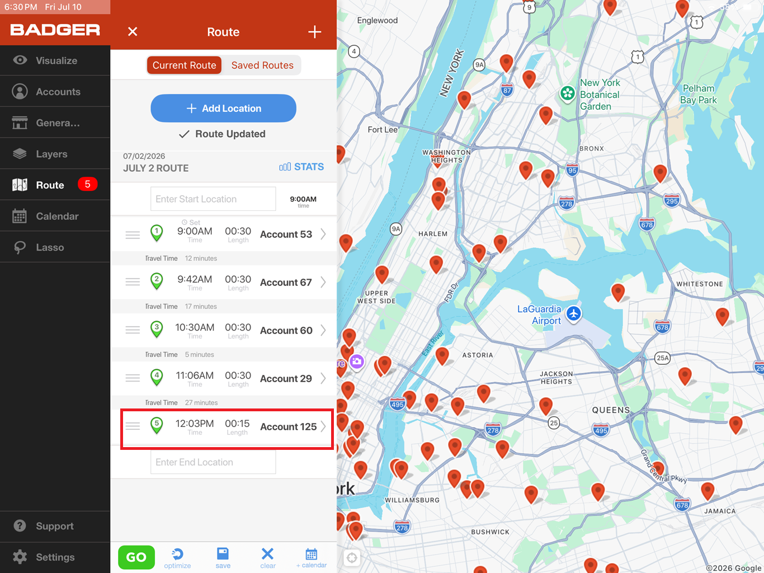Click New York Botanical Garden marker

tap(568, 93)
